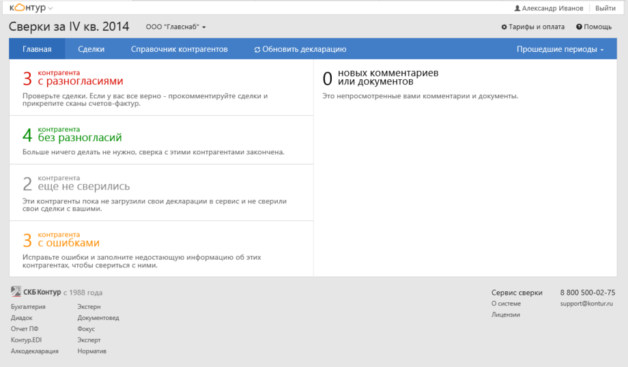Click the green number 4
The width and height of the screenshot is (628, 367).
pos(27,135)
